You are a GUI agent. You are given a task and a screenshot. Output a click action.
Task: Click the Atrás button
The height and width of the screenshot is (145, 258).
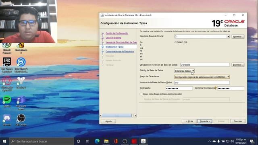pos(189,121)
